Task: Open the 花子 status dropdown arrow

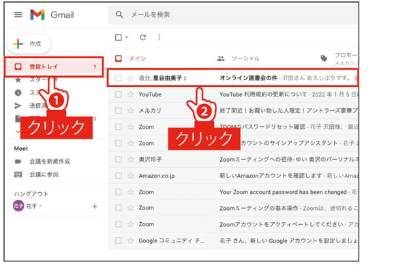Action: click(x=40, y=206)
